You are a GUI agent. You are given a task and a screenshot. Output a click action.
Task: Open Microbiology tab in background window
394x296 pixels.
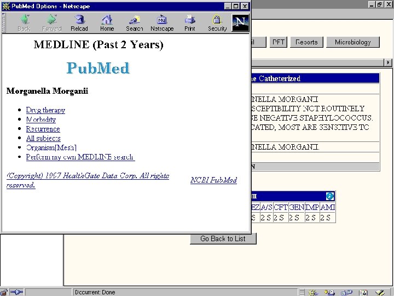point(353,42)
